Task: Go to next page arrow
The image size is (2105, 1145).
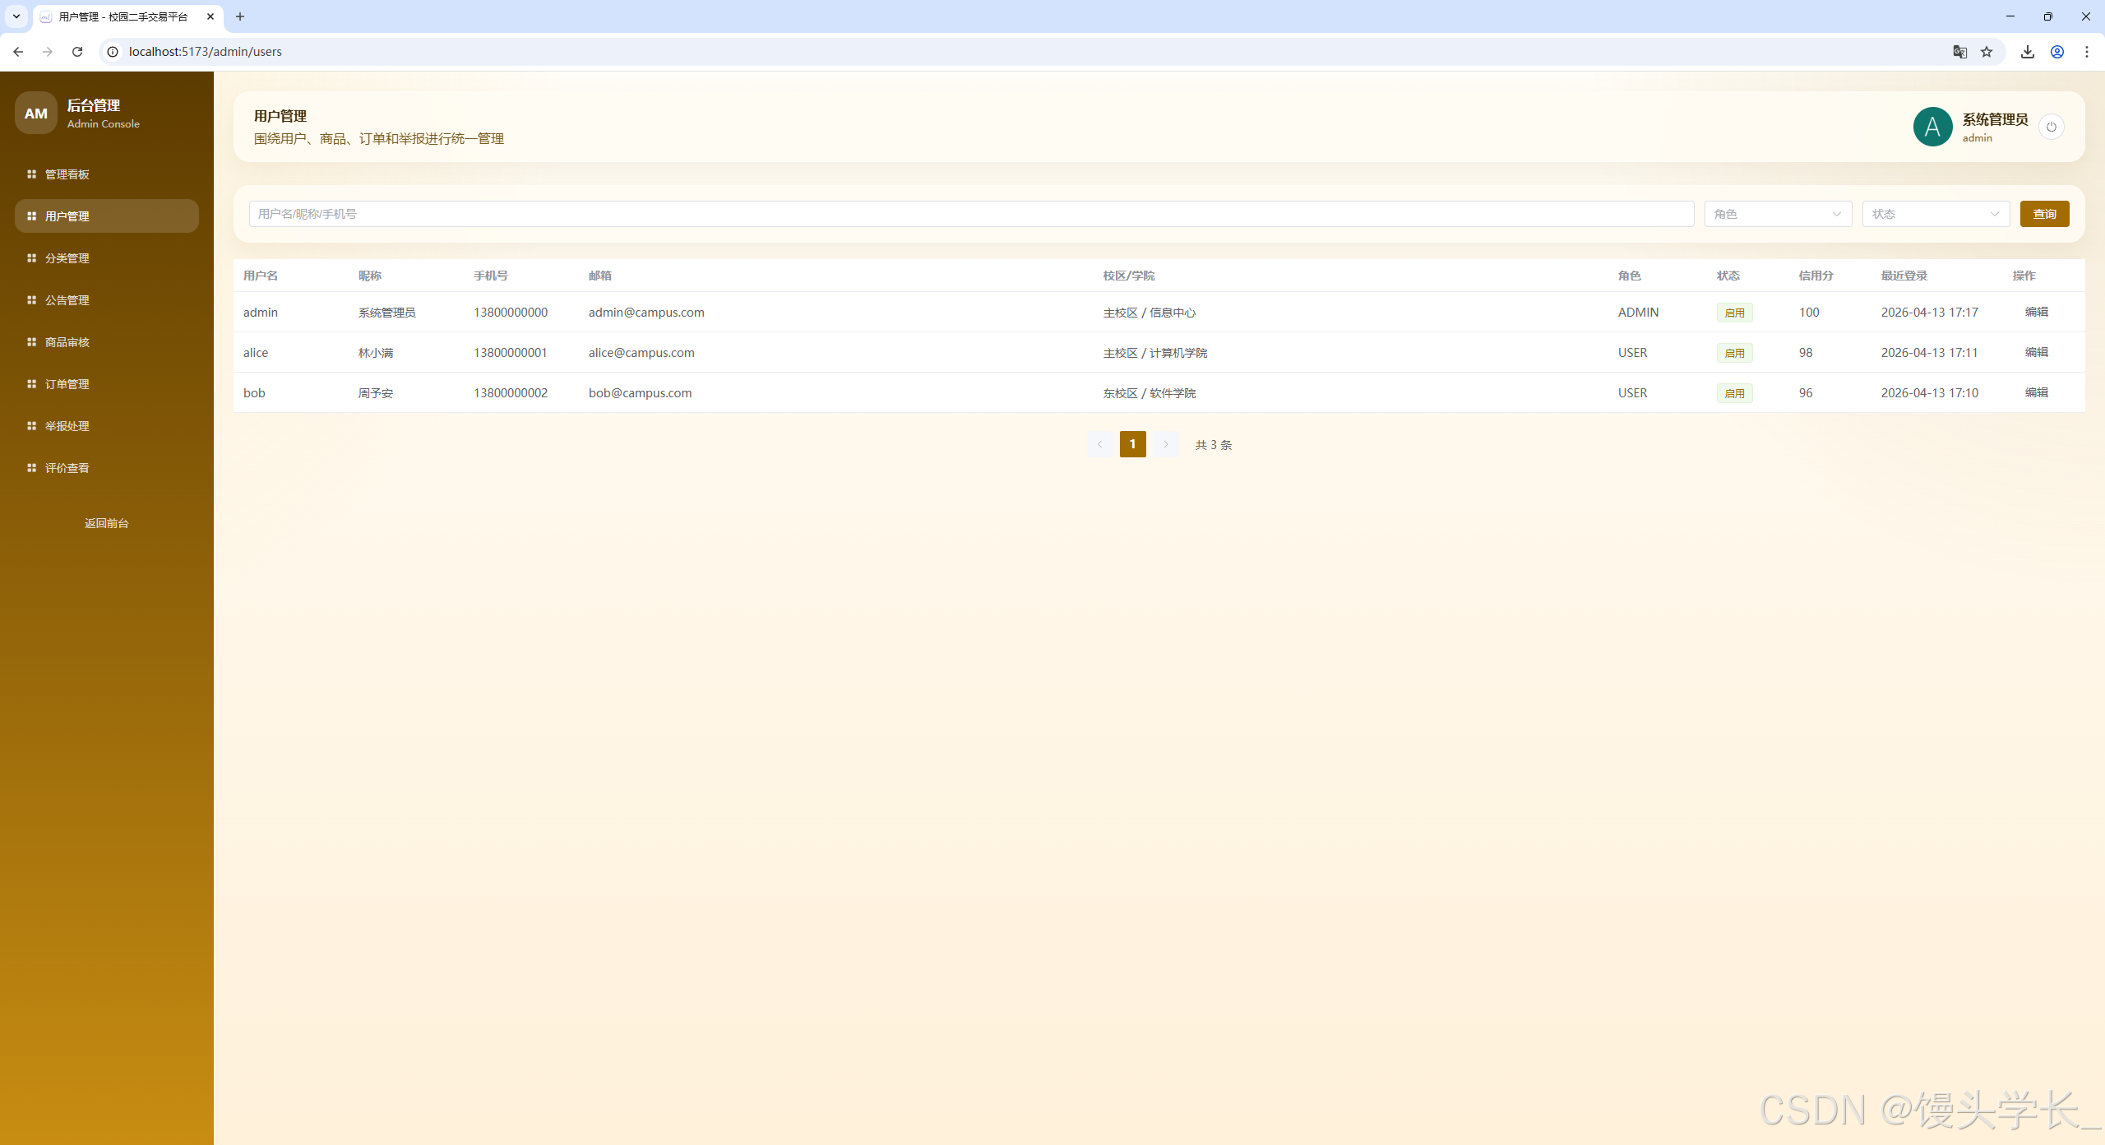Action: coord(1165,444)
